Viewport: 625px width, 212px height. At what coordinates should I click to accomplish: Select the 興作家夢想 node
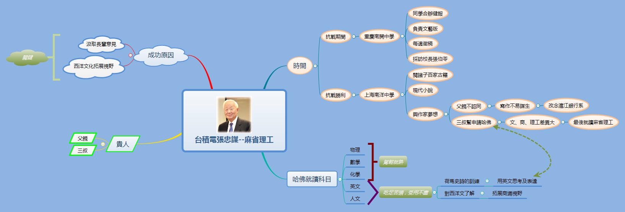(425, 114)
